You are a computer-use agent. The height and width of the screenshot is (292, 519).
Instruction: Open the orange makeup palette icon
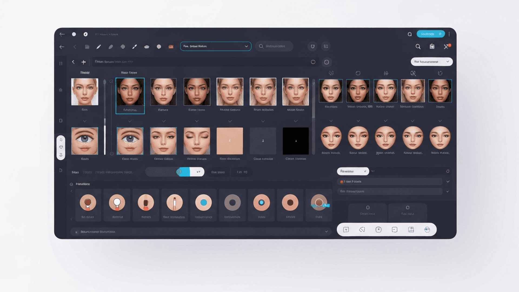point(171,47)
